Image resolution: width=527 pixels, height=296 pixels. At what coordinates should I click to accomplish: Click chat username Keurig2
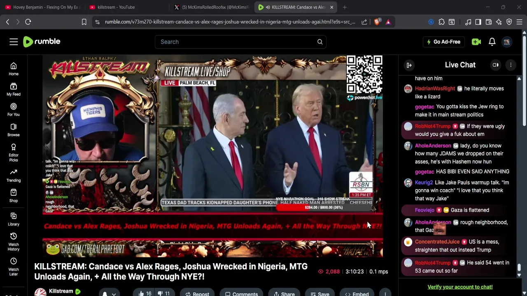pos(424,183)
